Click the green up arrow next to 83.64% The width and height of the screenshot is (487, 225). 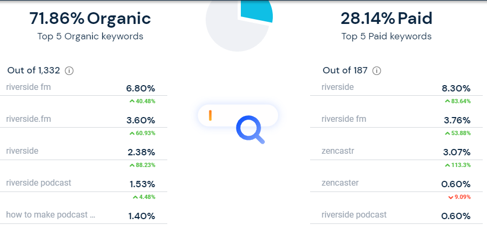[447, 101]
